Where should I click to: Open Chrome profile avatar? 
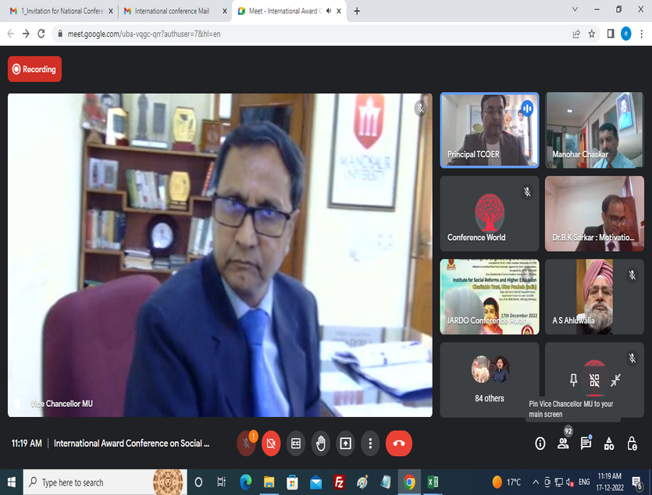point(625,34)
